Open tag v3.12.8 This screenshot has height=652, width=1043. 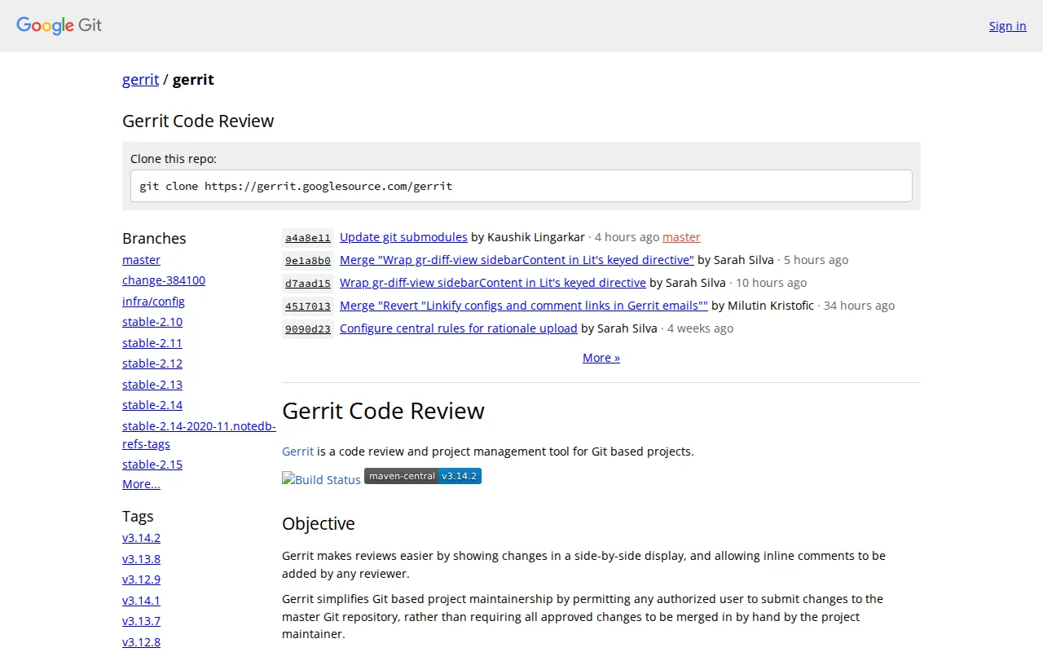click(141, 641)
